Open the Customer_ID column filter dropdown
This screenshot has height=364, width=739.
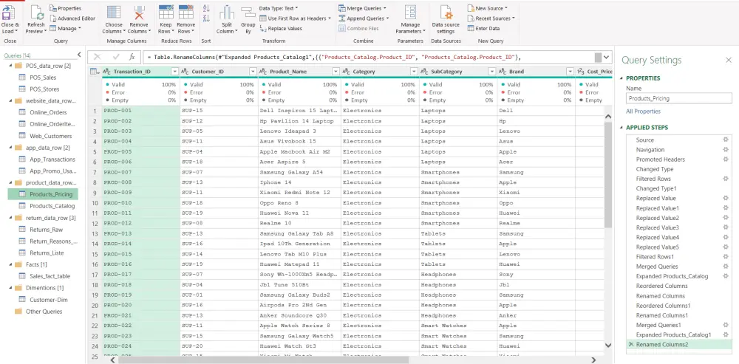[x=252, y=72]
